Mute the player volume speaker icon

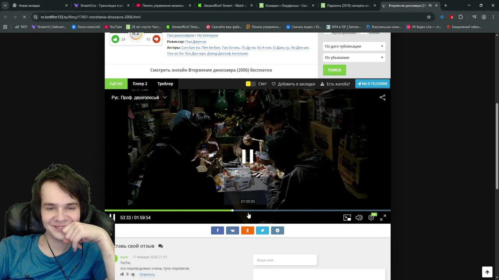click(x=359, y=218)
